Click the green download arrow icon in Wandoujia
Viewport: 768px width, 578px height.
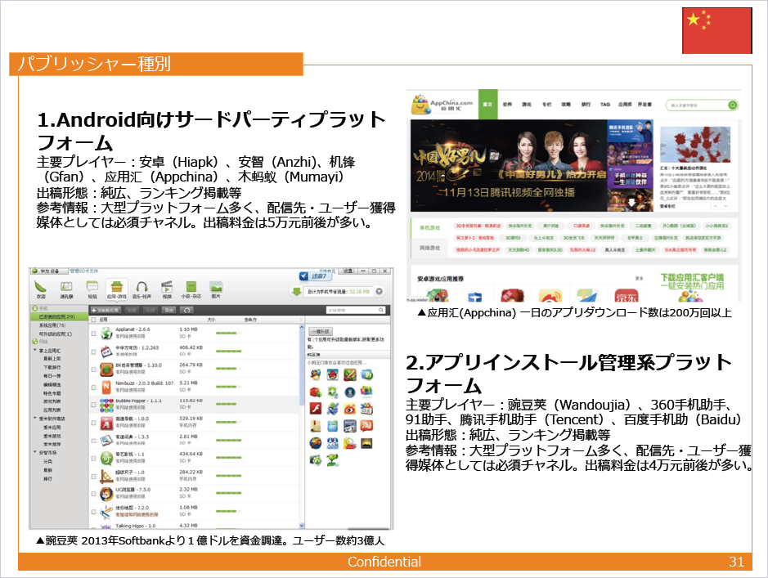point(296,292)
